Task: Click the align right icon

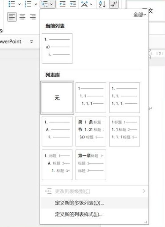Action: 33,17
